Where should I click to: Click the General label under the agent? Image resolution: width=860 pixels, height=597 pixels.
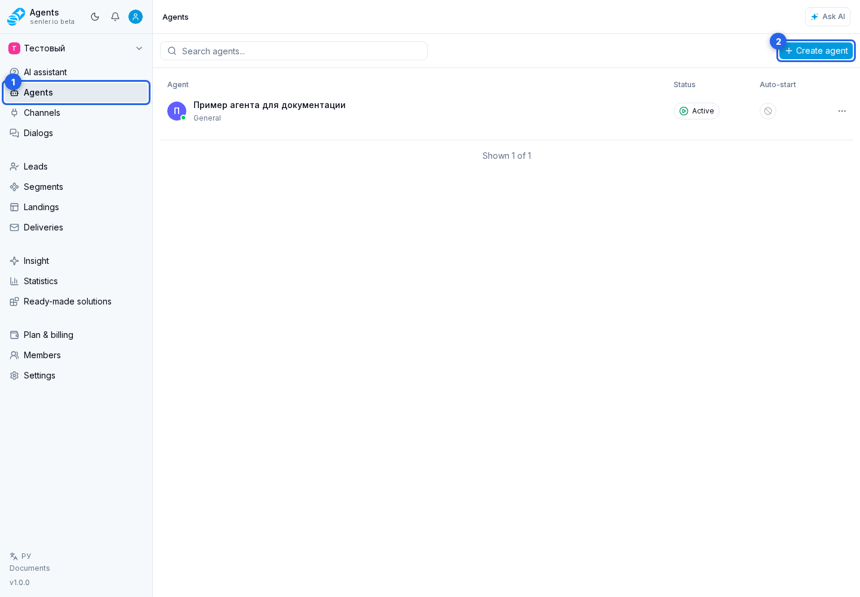(x=207, y=118)
